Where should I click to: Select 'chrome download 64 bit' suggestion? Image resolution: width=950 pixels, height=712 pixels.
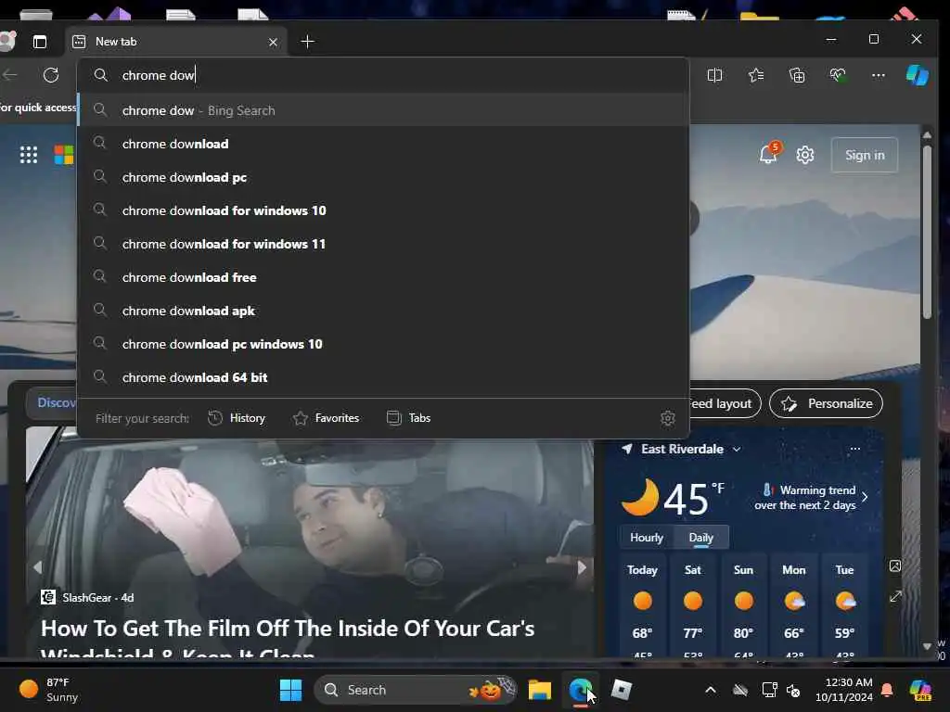click(383, 376)
